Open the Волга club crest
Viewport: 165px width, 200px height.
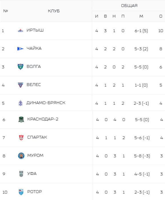pyautogui.click(x=20, y=67)
